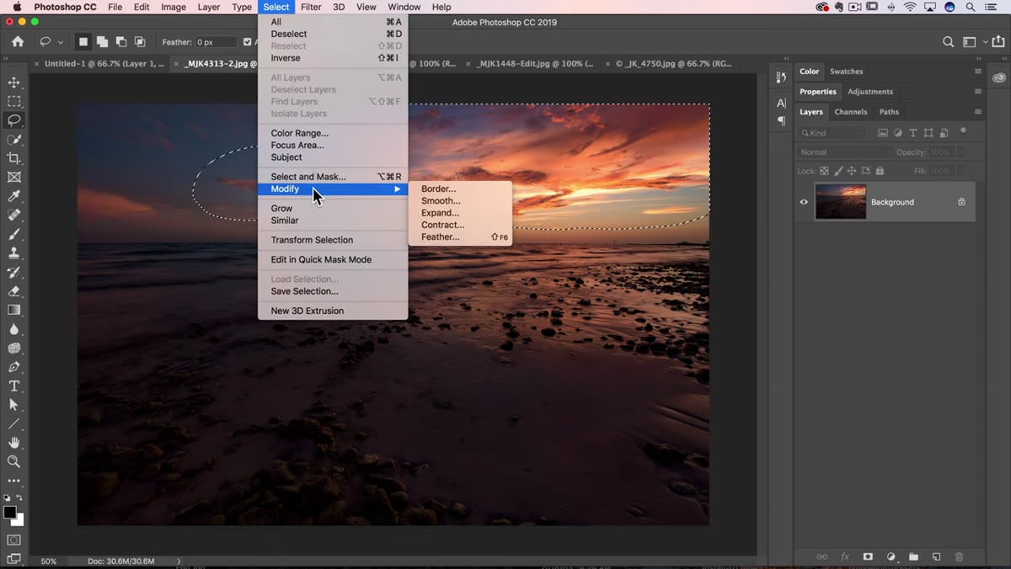The width and height of the screenshot is (1011, 569).
Task: Select the Zoom tool
Action: click(x=13, y=461)
